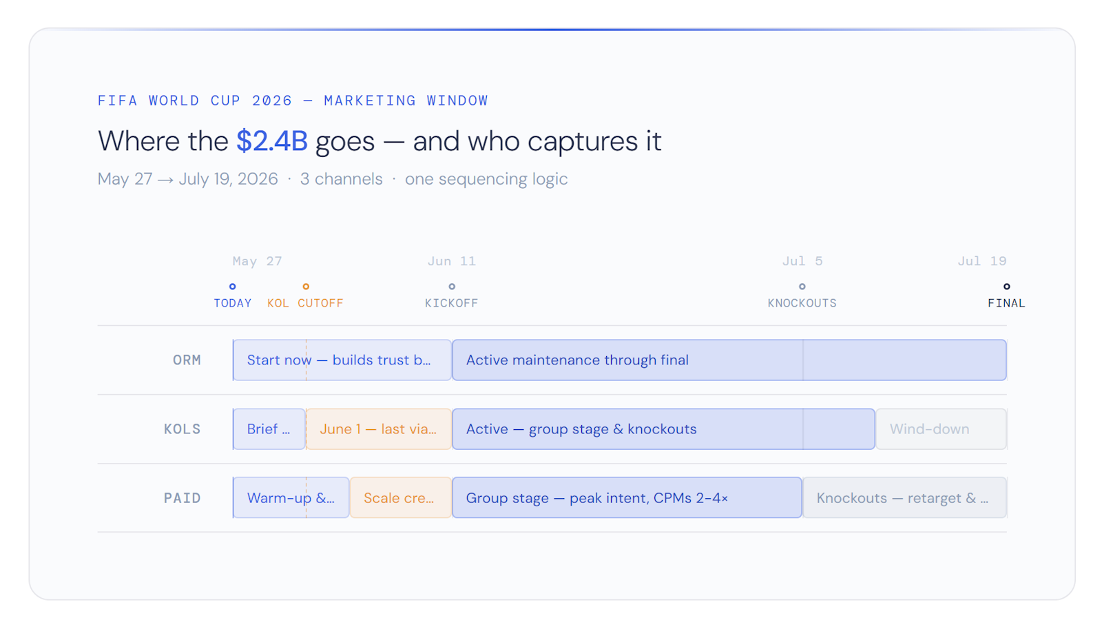Select the 'Wind-down' KOLs bar
This screenshot has width=1102, height=629.
click(x=941, y=429)
